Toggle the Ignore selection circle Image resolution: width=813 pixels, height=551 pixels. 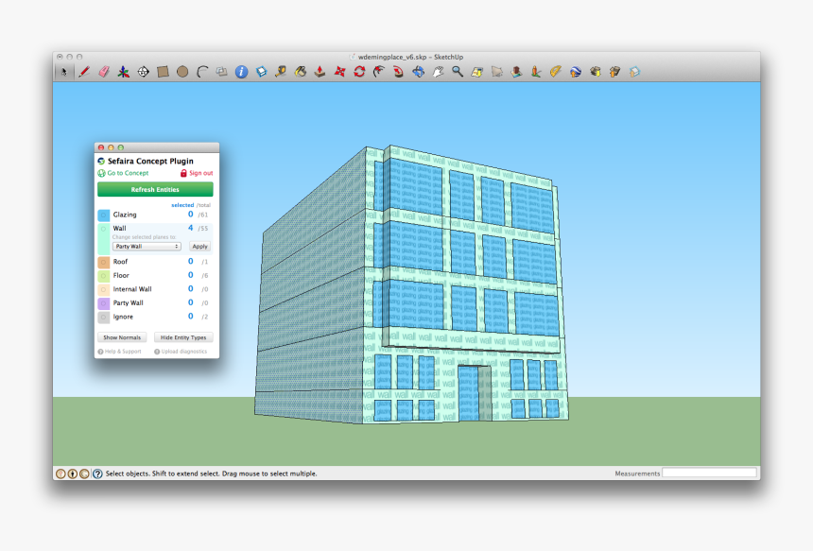(x=104, y=317)
